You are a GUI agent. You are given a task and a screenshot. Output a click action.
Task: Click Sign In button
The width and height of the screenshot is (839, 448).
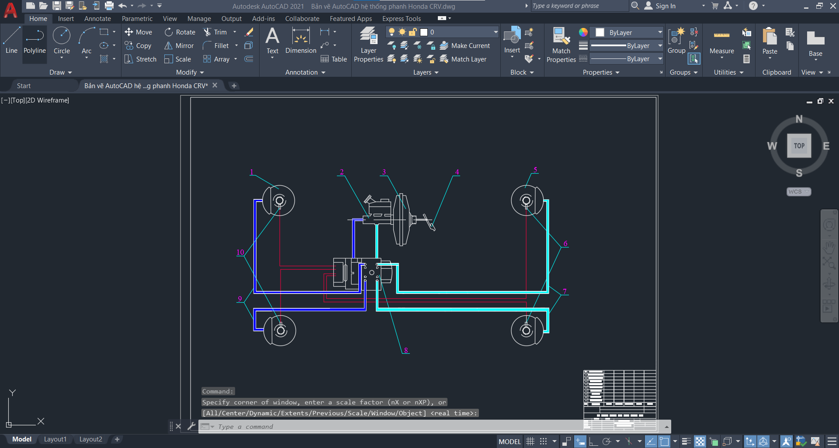pos(660,6)
